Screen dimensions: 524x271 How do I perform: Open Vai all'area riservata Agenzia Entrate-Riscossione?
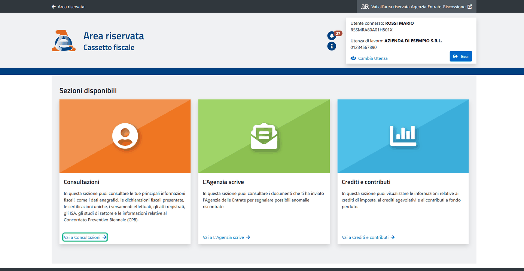pyautogui.click(x=417, y=7)
